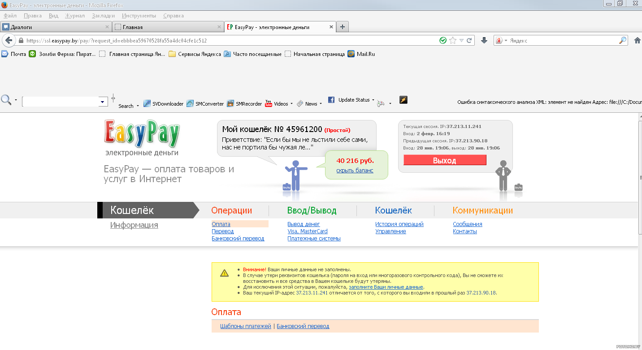Open the Visa, MasterCard link
This screenshot has height=350, width=642.
click(x=308, y=231)
